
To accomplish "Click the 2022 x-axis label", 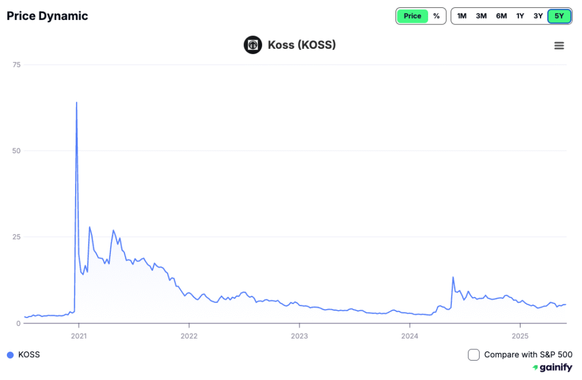I will point(189,336).
